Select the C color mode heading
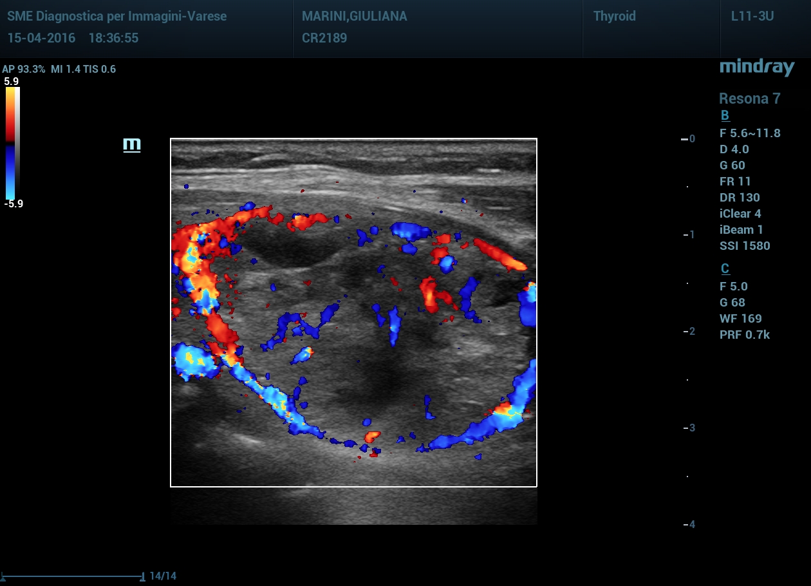This screenshot has height=586, width=811. 725,269
